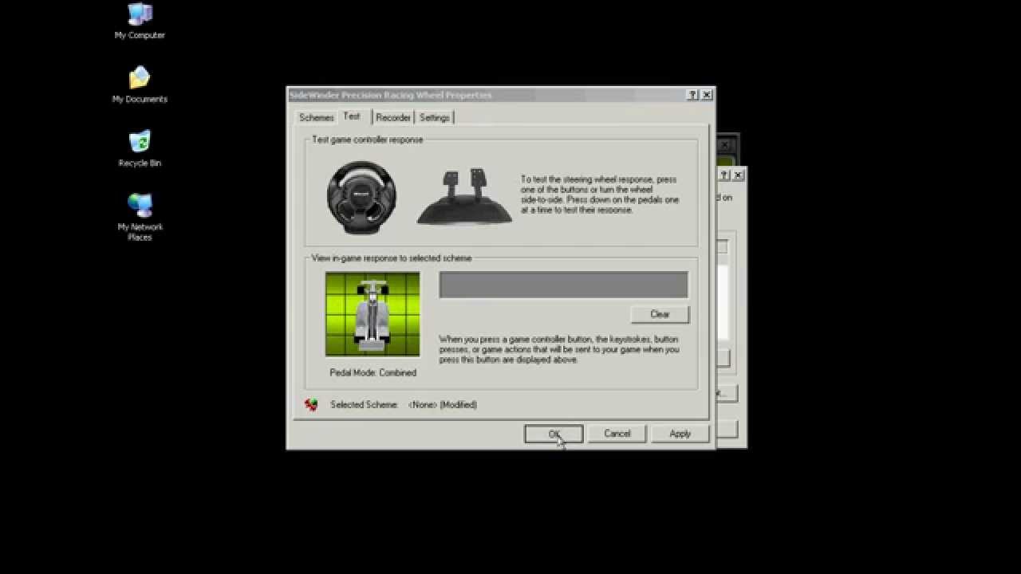Click the Apply button
Viewport: 1021px width, 574px height.
[680, 434]
